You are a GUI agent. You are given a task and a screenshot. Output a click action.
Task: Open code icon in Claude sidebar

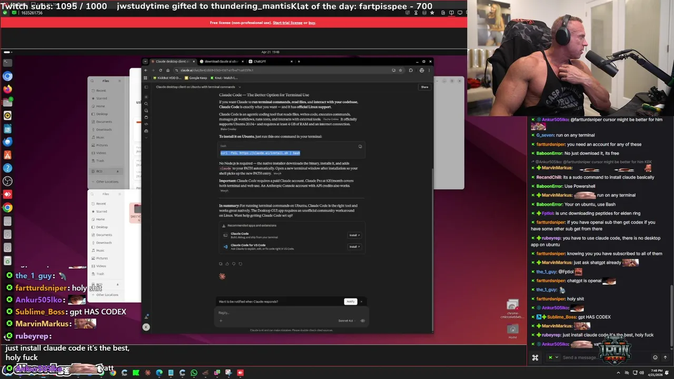[x=146, y=124]
